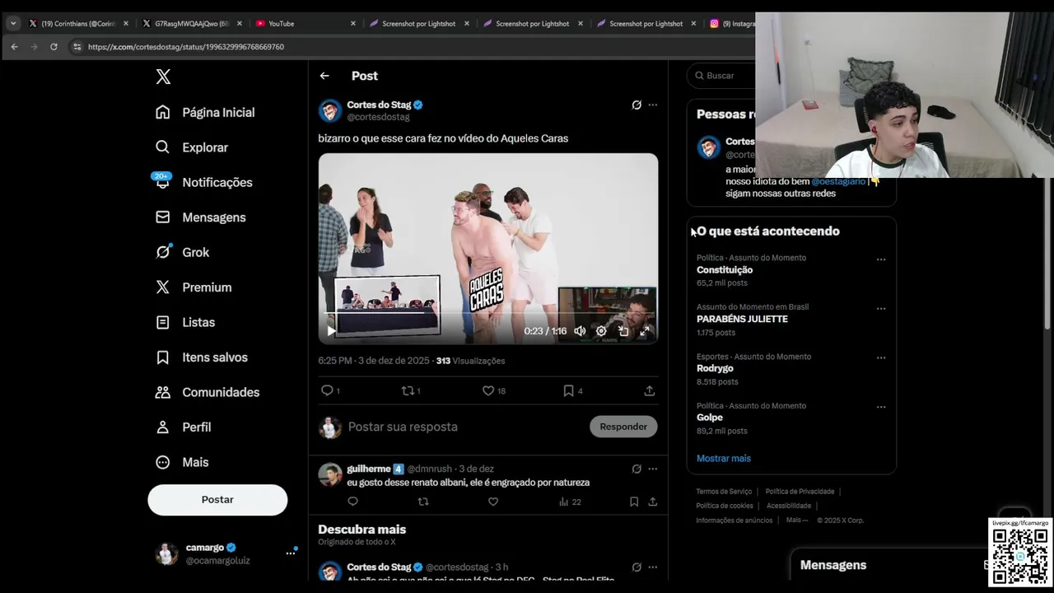Open Explorar in the sidebar
1054x593 pixels.
click(x=192, y=147)
